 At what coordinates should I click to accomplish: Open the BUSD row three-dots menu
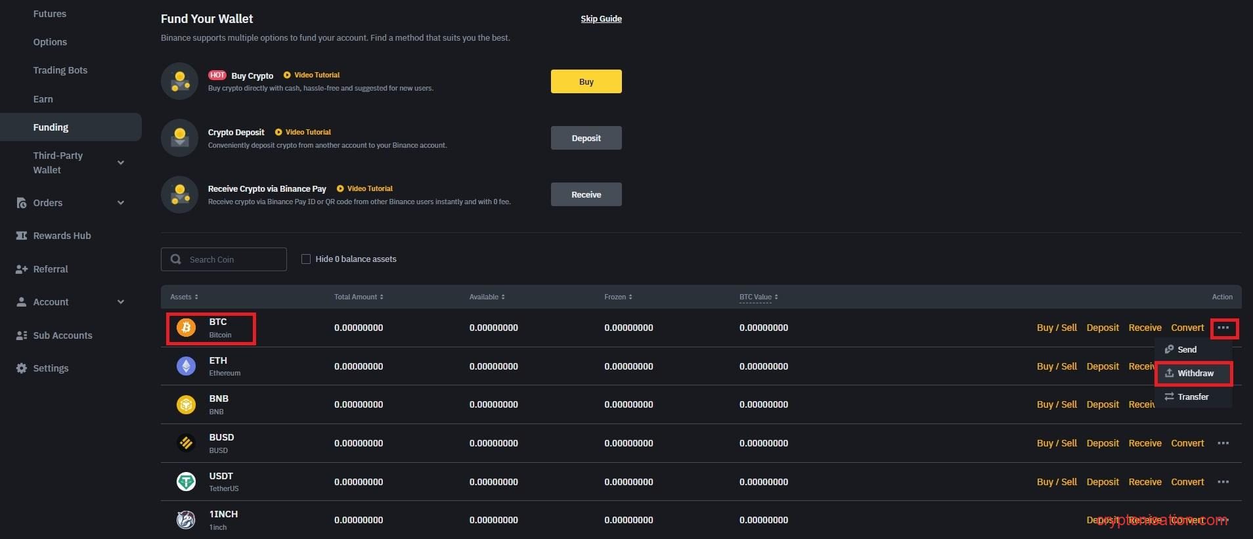[1222, 443]
